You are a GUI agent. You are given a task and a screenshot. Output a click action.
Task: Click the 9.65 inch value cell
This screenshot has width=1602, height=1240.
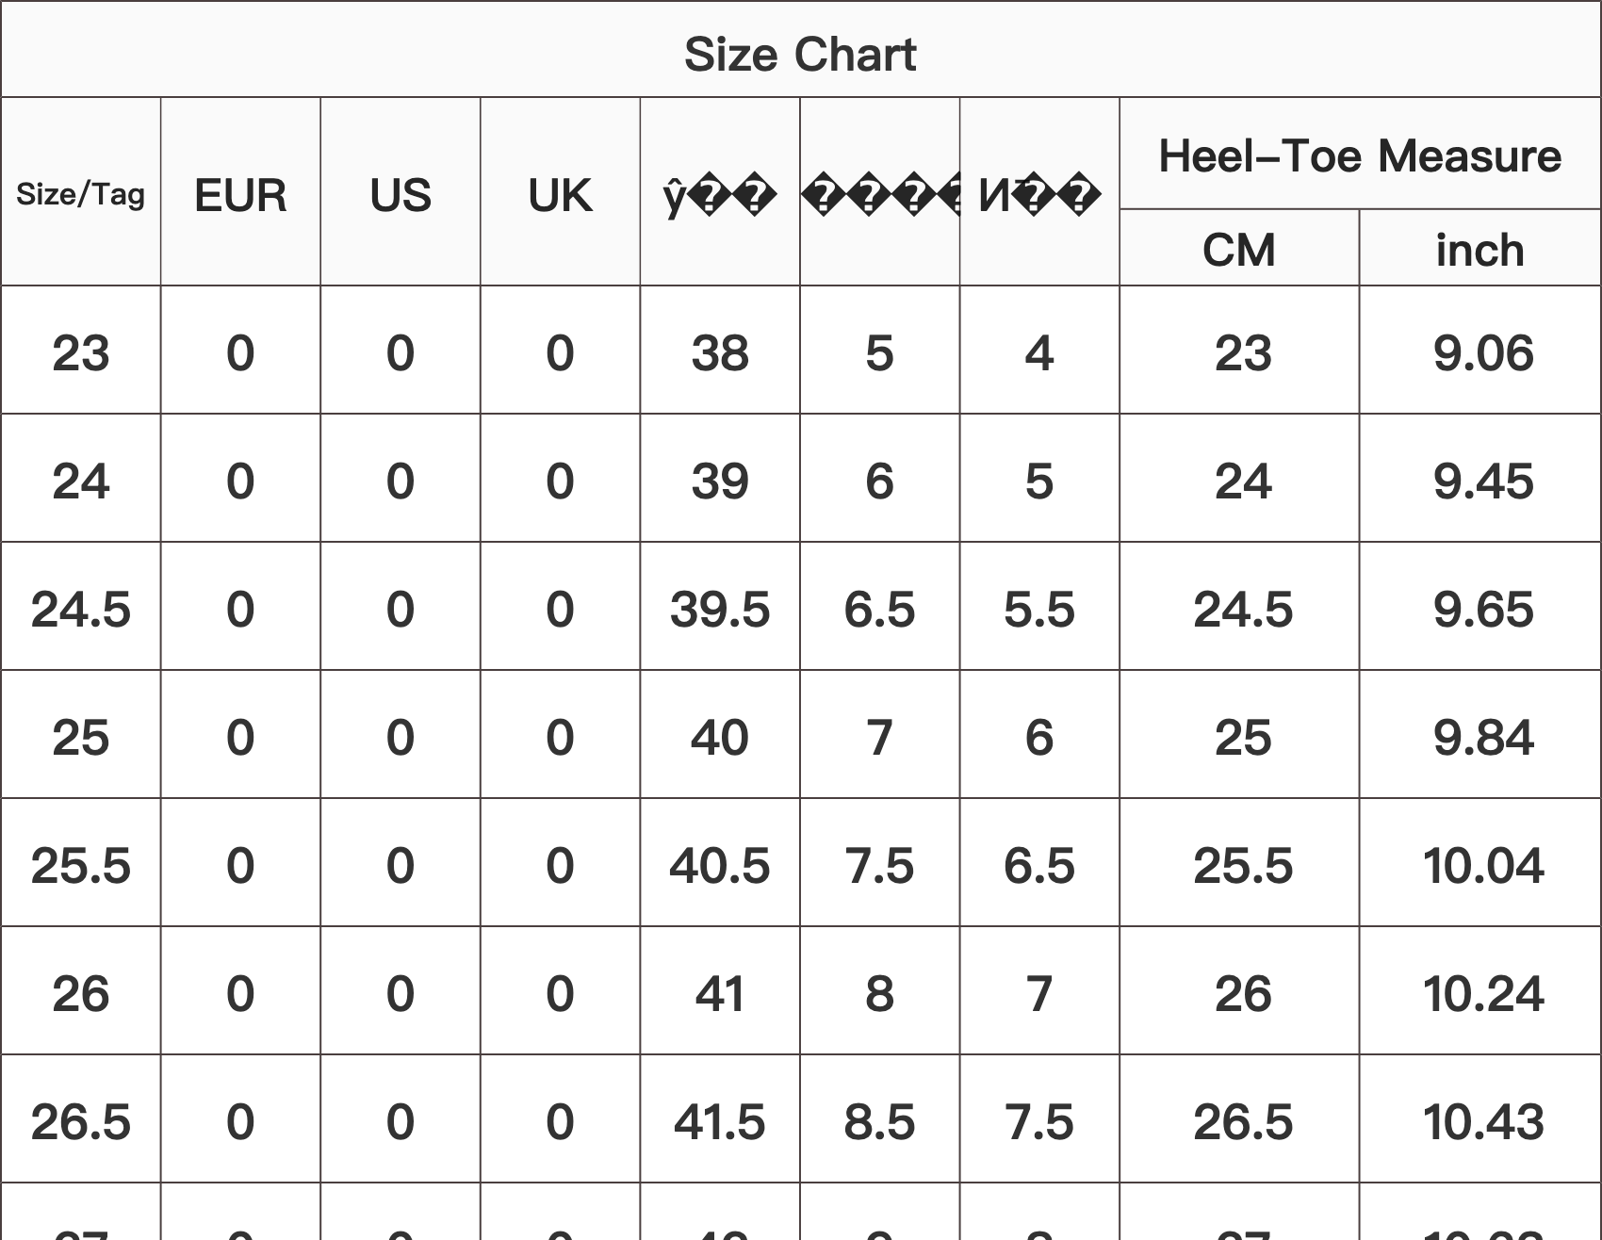coord(1483,609)
